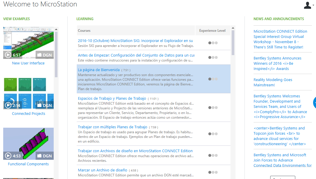Click experience dots for Archivos de diseño en MicroStation
The image size is (316, 179).
(213, 155)
